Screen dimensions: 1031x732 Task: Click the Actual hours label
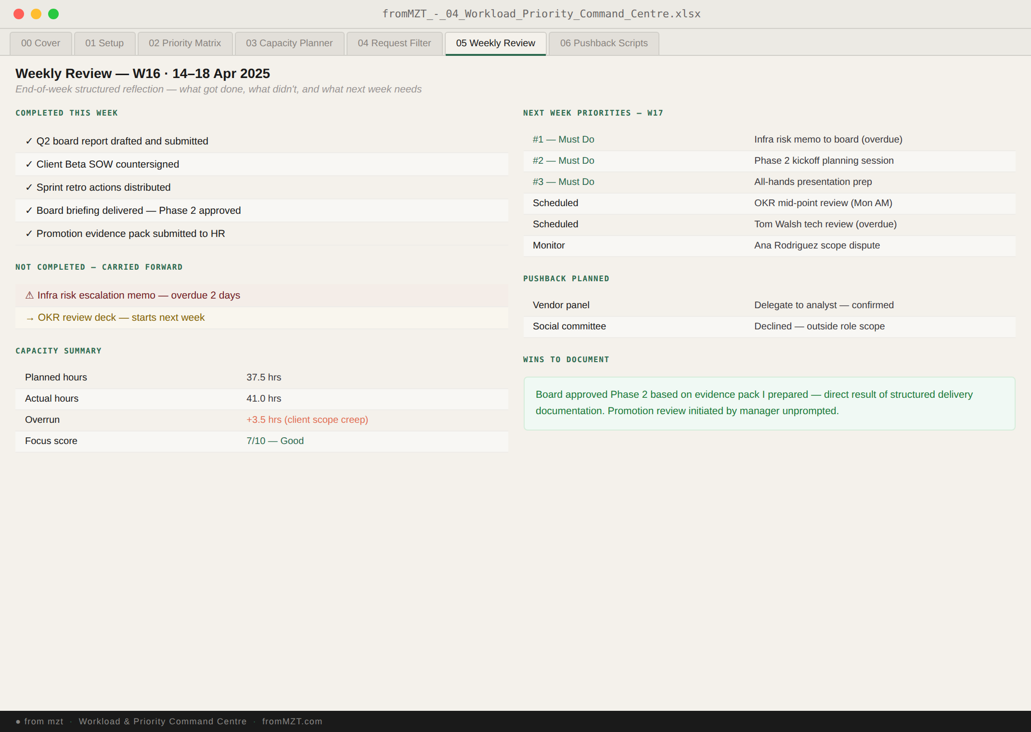coord(52,399)
